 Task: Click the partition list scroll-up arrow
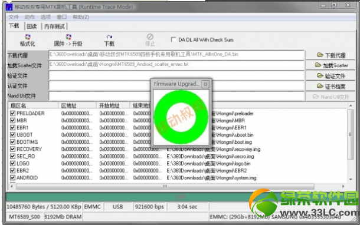coord(351,105)
